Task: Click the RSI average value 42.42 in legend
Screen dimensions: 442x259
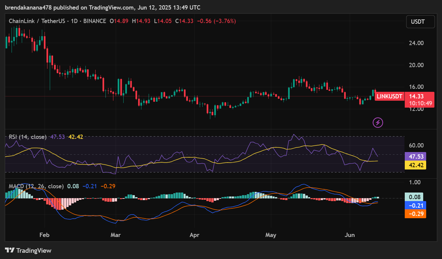Action: click(76, 137)
